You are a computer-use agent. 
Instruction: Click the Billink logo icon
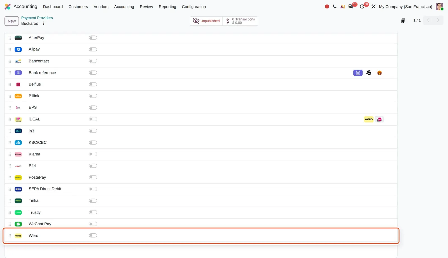[x=18, y=96]
